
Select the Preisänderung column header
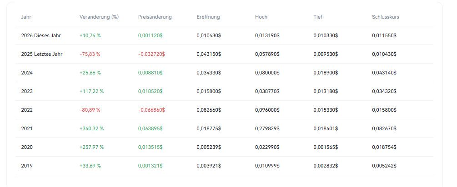[155, 17]
